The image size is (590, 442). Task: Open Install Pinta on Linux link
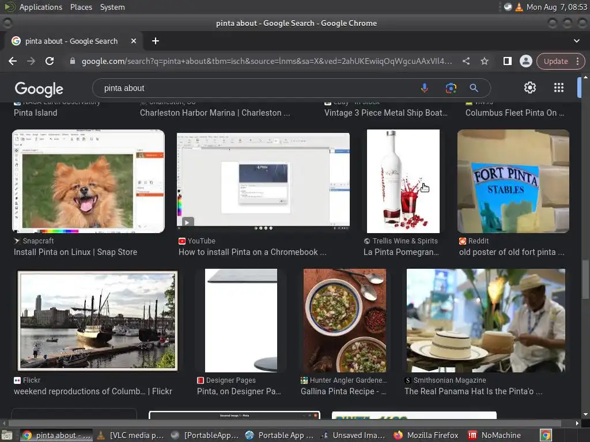tap(75, 252)
